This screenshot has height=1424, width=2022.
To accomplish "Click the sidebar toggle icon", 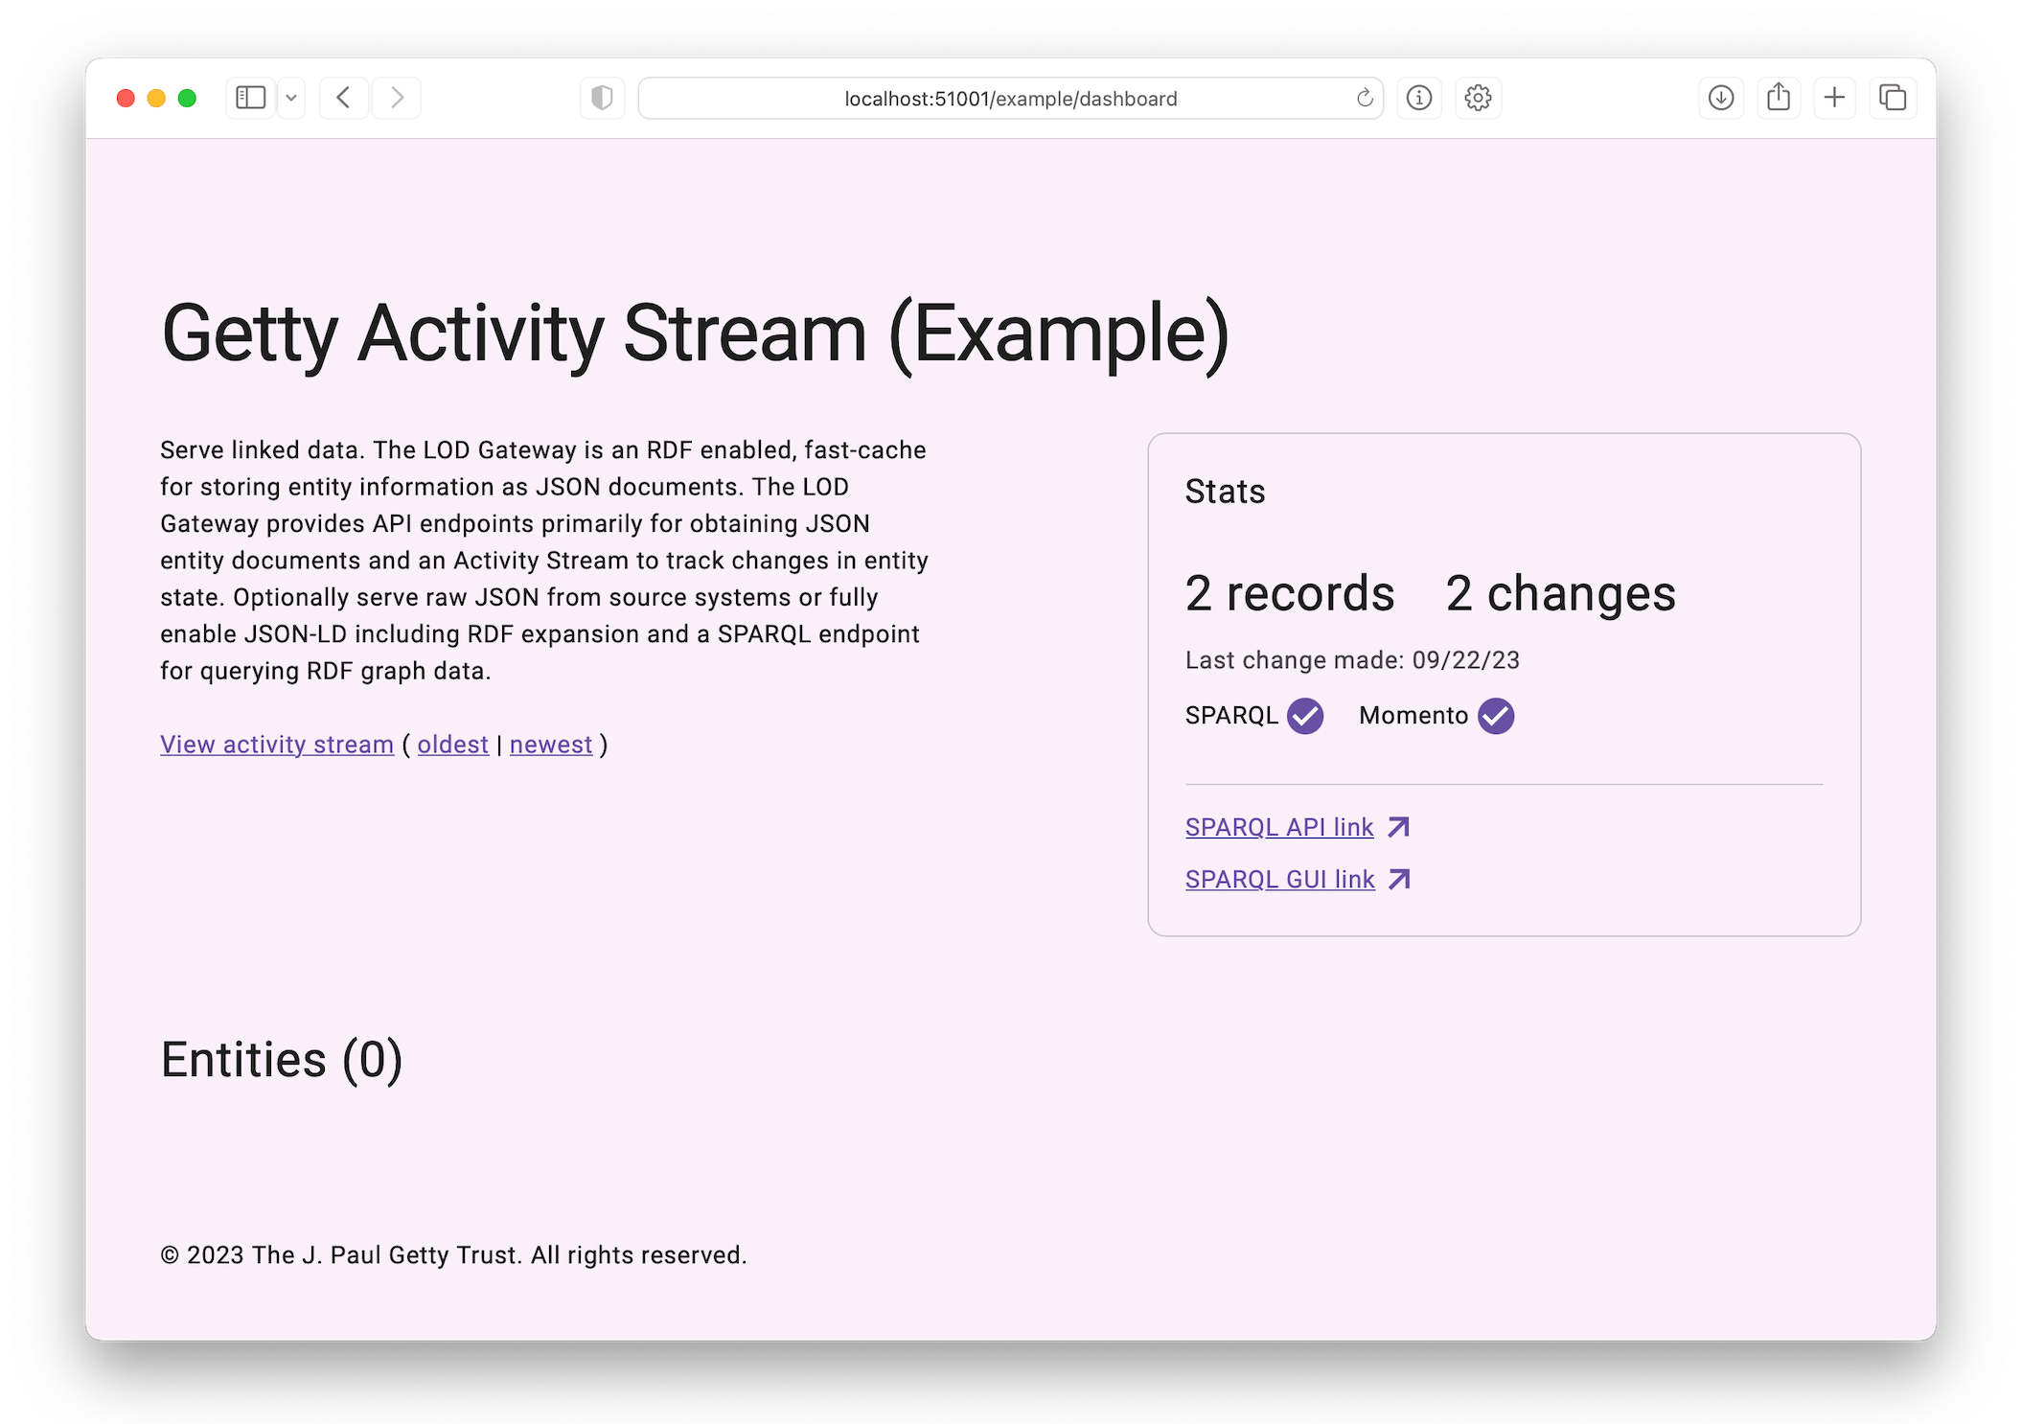I will click(250, 98).
